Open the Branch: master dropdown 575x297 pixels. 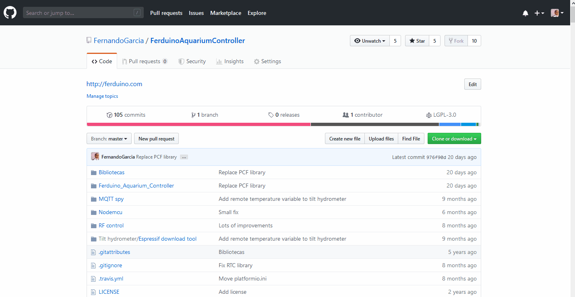(109, 138)
